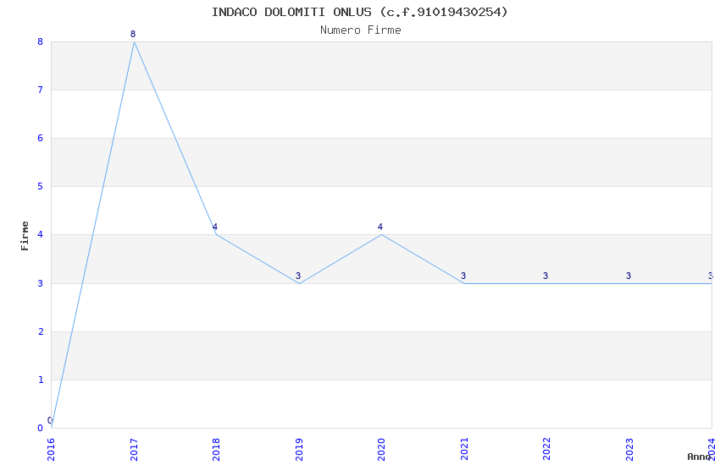
Task: Click y-axis tick value 2
Action: (x=41, y=331)
